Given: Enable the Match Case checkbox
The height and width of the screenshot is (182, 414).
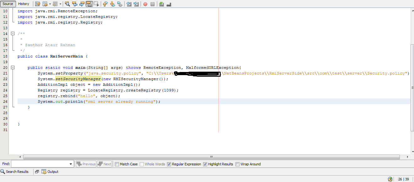Looking at the screenshot, I should tap(116, 164).
